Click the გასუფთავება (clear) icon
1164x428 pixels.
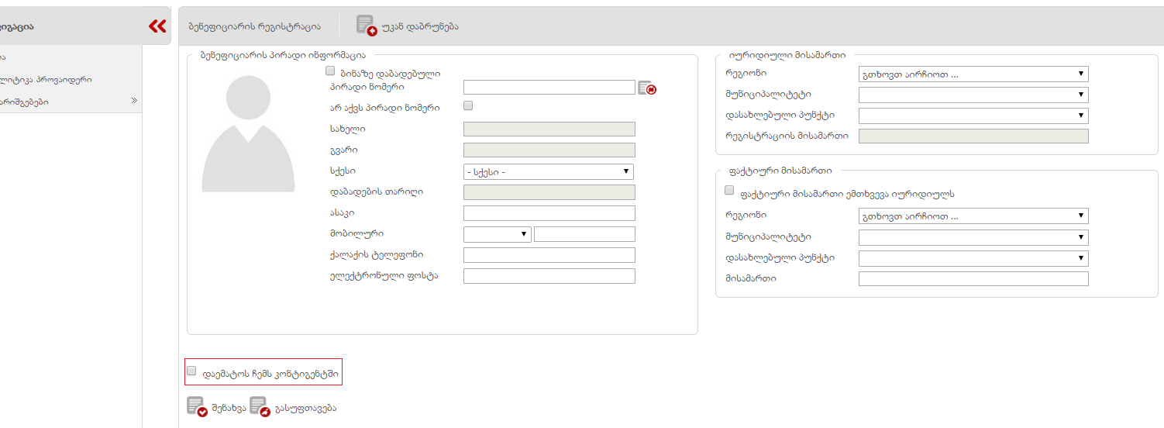point(259,407)
